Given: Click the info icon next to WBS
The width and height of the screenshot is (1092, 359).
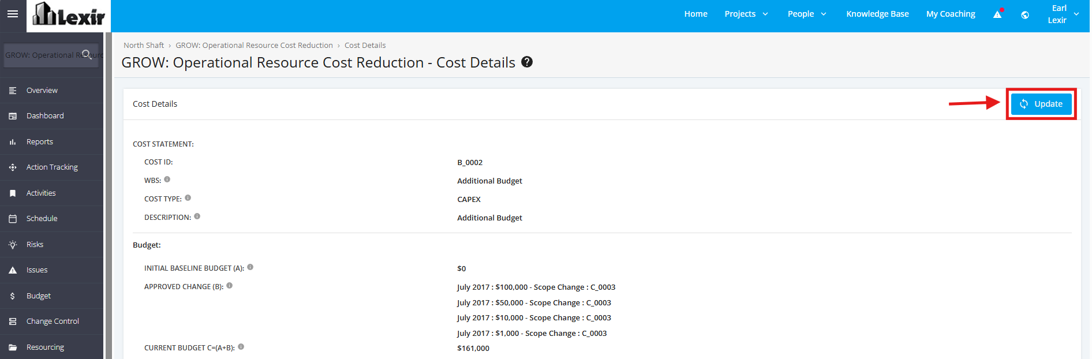Looking at the screenshot, I should tap(167, 179).
